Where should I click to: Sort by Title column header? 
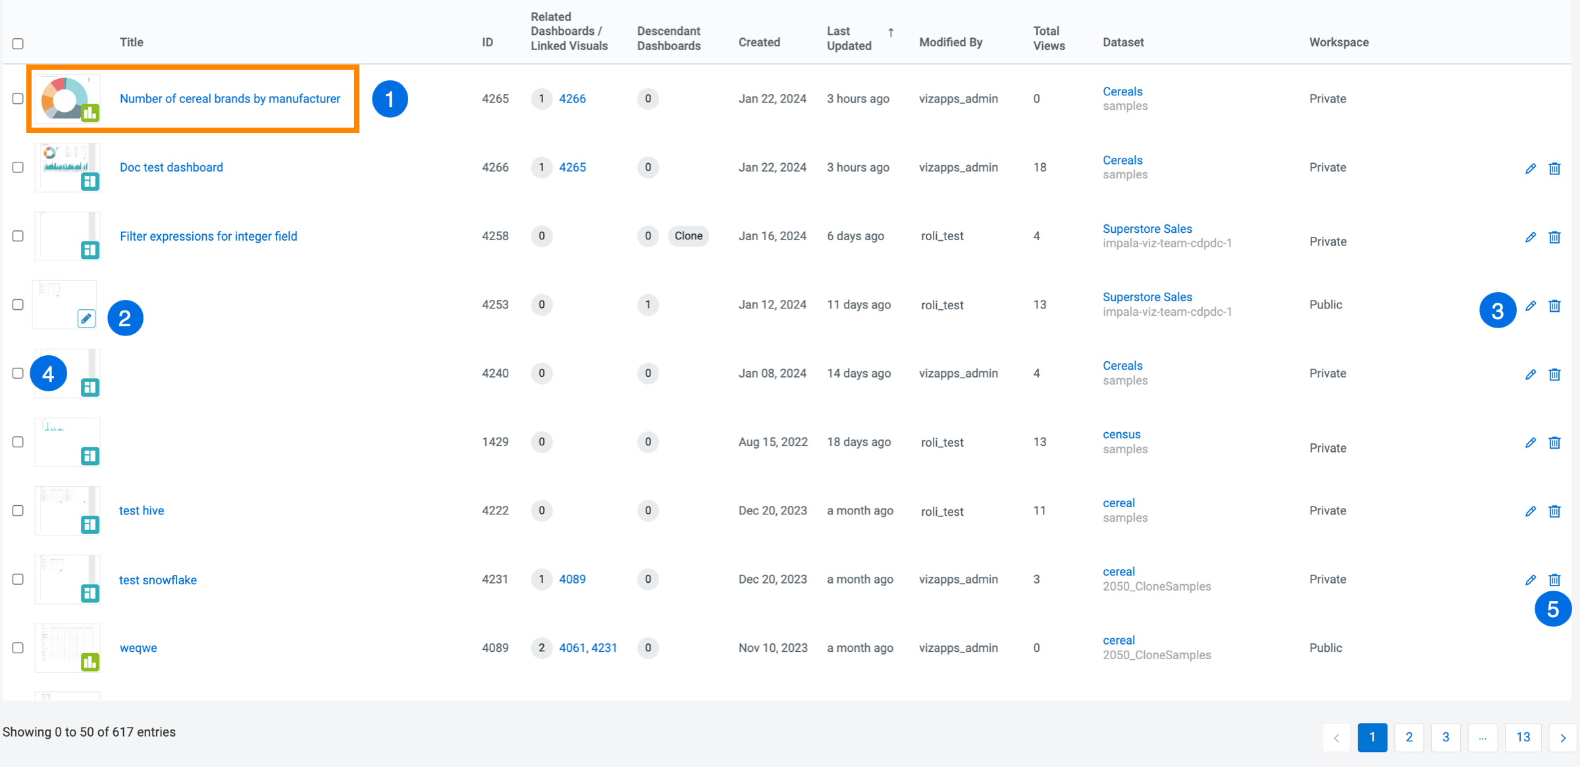point(132,42)
